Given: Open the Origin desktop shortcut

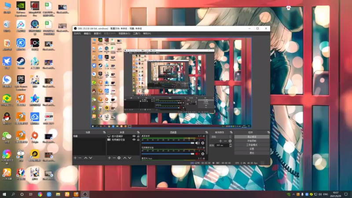Looking at the screenshot, I should pos(35,137).
